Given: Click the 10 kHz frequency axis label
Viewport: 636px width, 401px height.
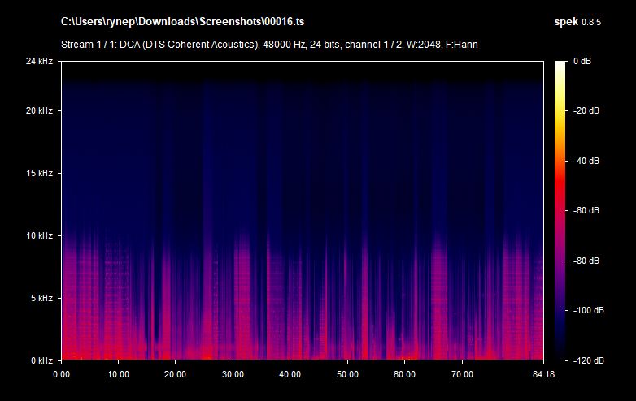Looking at the screenshot, I should click(39, 235).
